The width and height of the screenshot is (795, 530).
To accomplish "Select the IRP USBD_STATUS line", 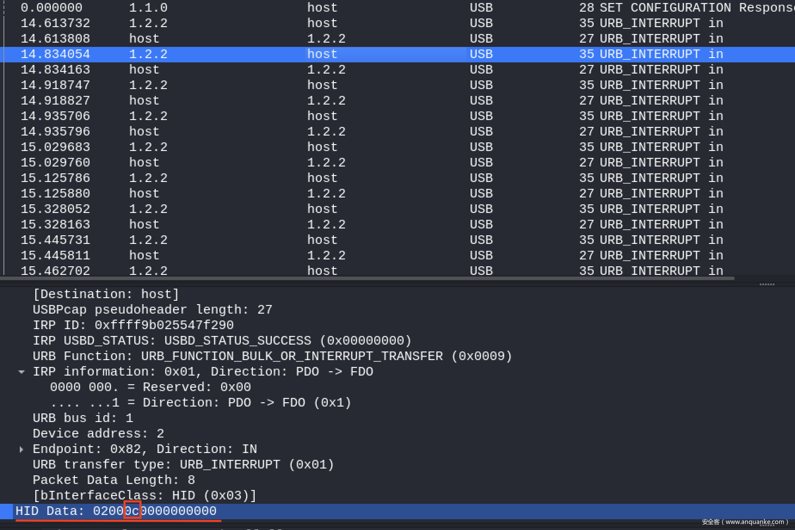I will coord(222,341).
